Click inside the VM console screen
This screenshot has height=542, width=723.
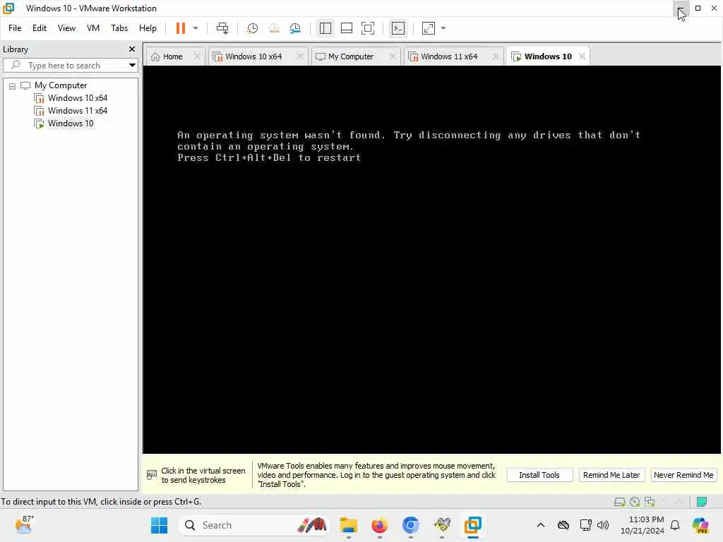[x=431, y=260]
